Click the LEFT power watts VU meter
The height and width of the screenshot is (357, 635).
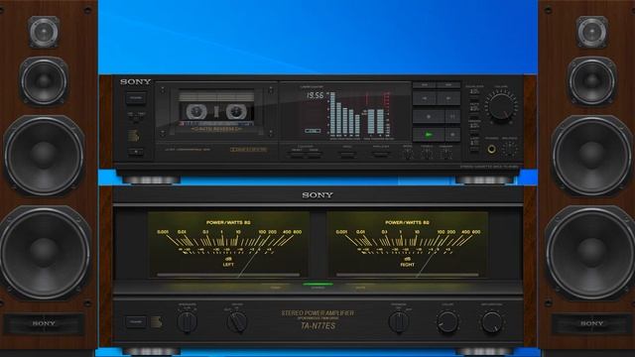(228, 245)
